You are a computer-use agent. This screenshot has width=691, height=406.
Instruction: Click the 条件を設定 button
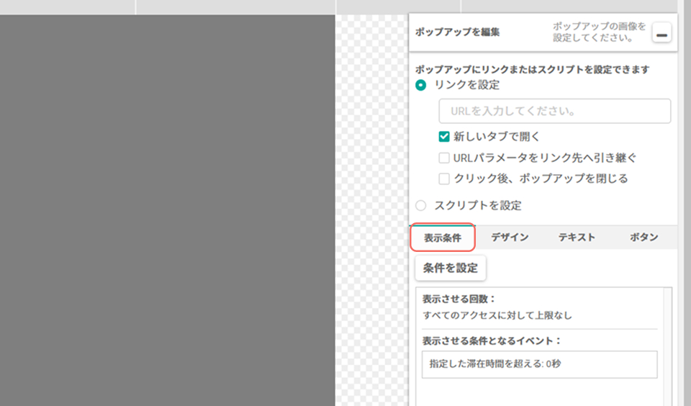click(x=451, y=268)
